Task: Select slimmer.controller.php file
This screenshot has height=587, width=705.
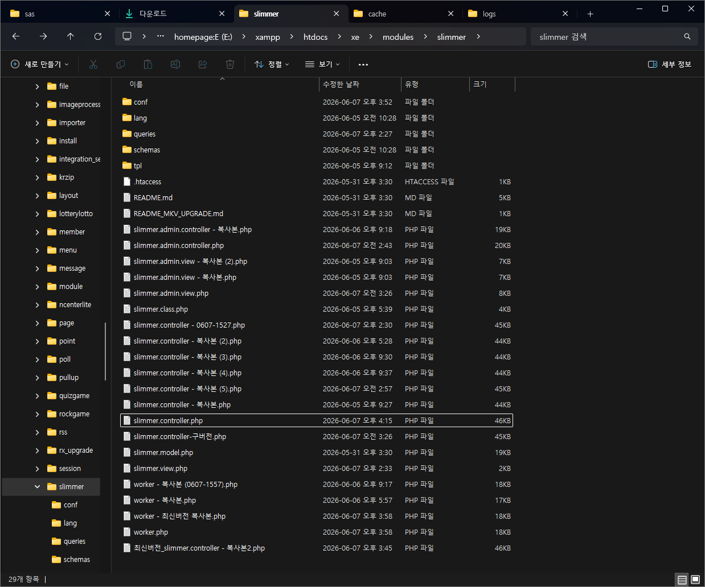Action: pyautogui.click(x=317, y=420)
